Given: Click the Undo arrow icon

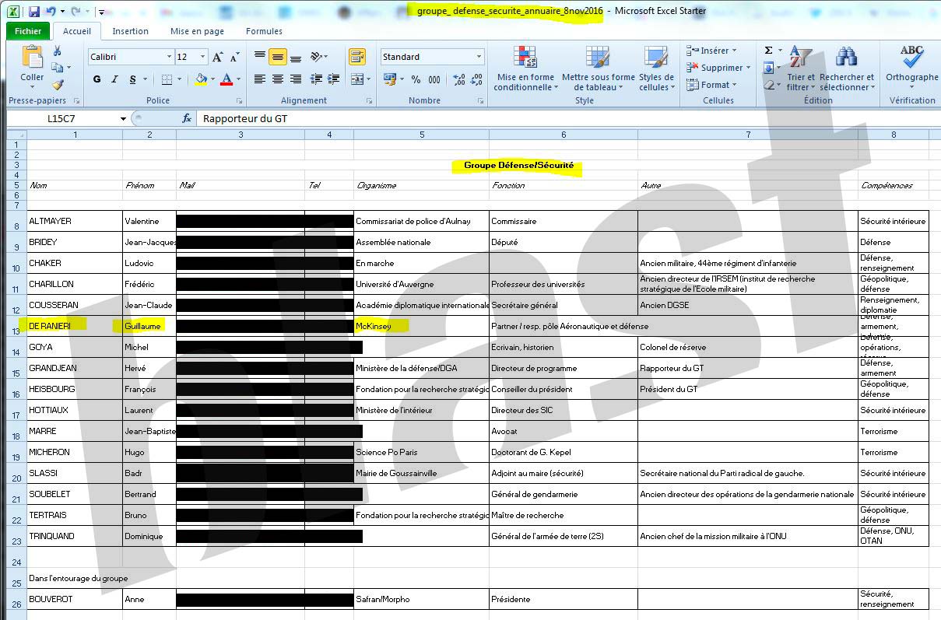Looking at the screenshot, I should tap(51, 12).
